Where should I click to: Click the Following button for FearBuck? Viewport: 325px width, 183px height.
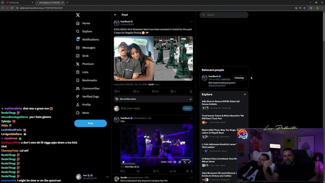[x=239, y=78]
